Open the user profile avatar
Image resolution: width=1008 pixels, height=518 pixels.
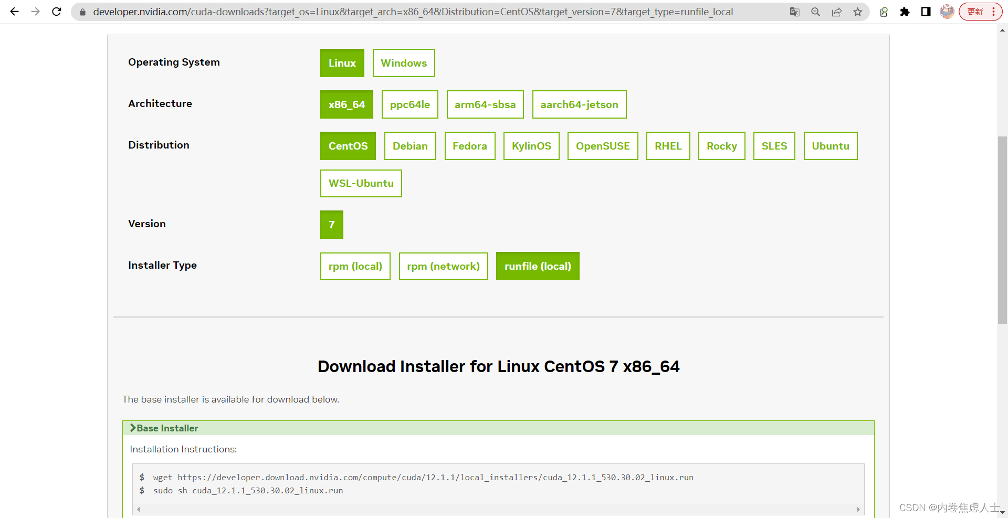(x=947, y=12)
